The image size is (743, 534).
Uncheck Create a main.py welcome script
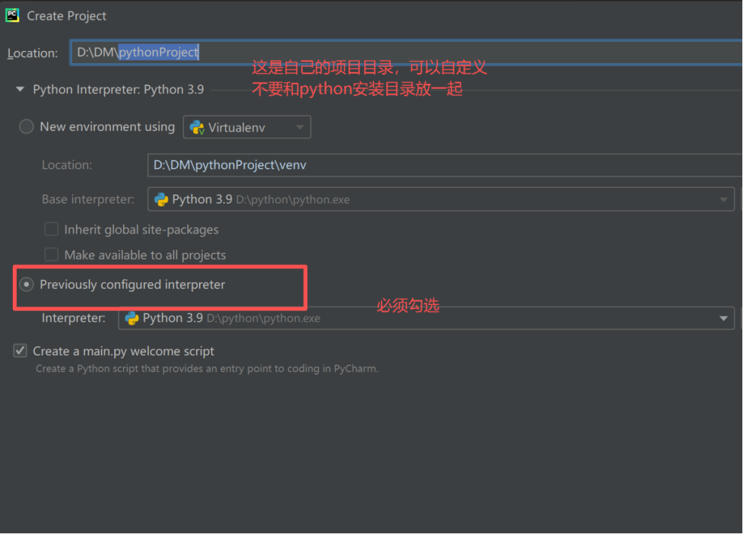19,350
